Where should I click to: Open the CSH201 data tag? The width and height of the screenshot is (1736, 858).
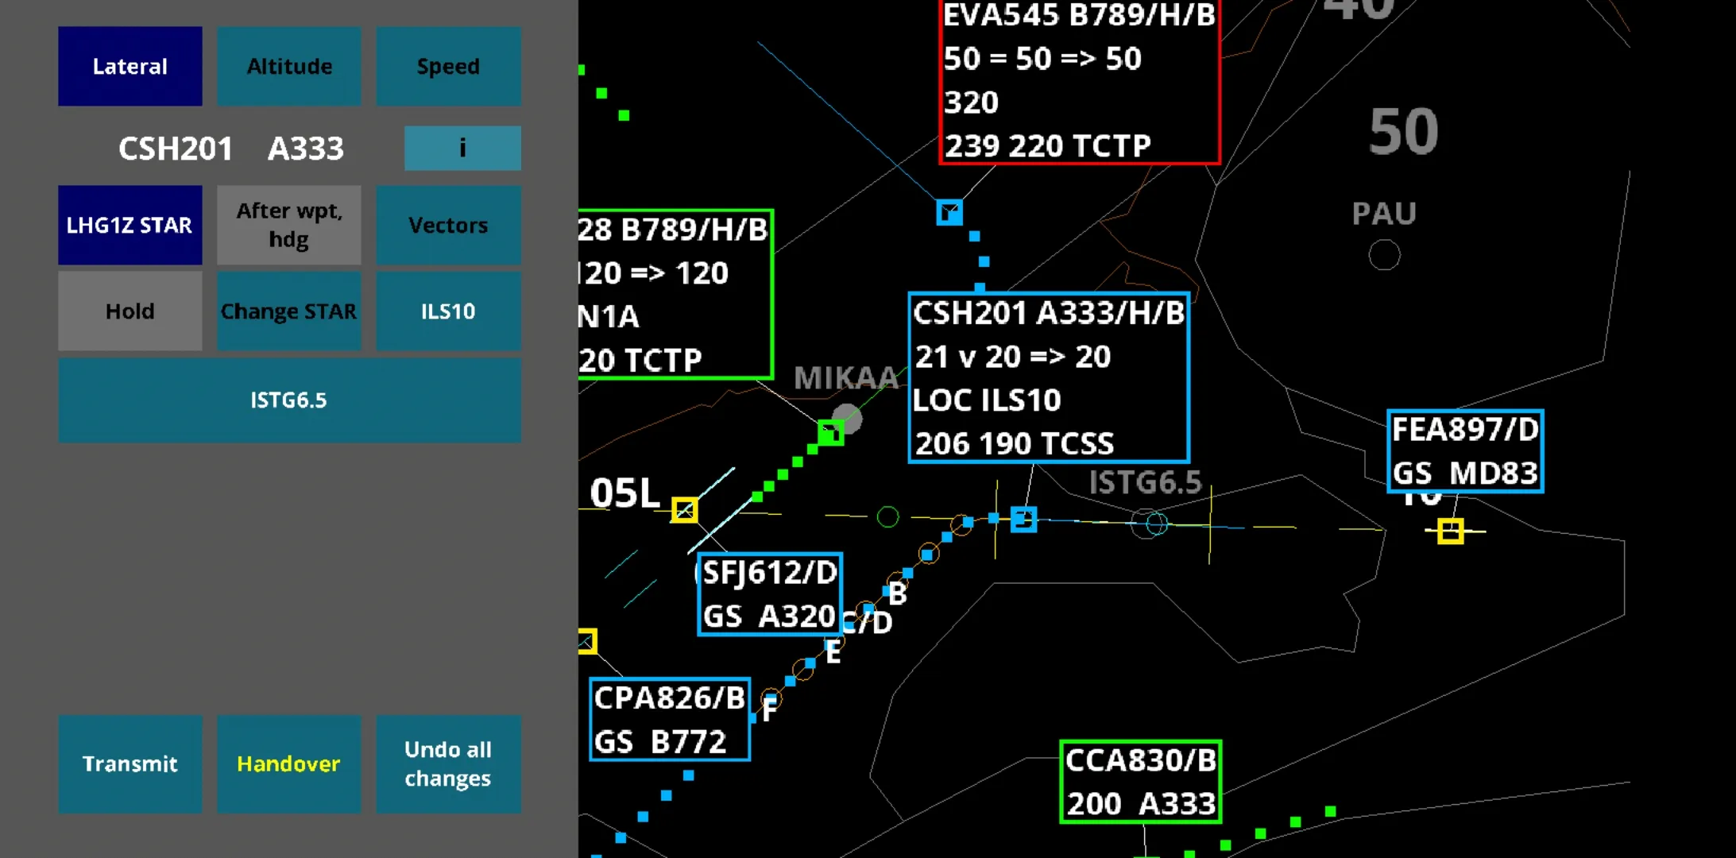pos(1049,377)
